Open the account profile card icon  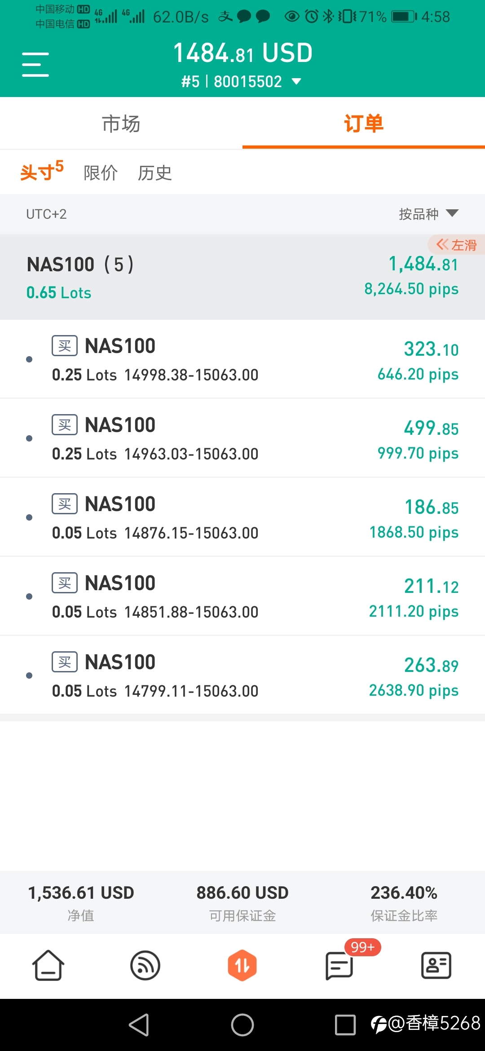pos(436,965)
